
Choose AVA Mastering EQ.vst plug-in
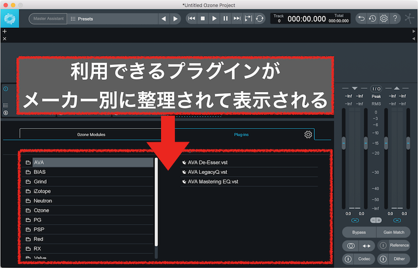pyautogui.click(x=249, y=182)
